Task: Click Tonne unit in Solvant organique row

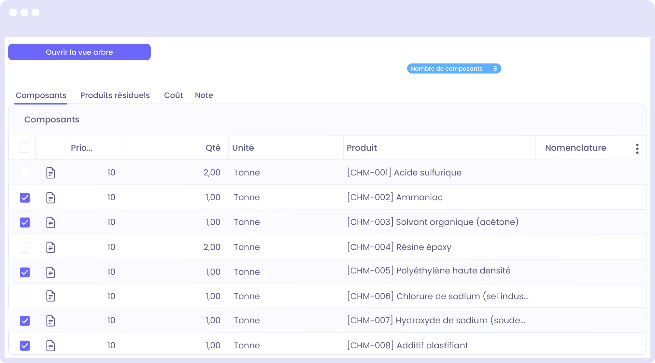Action: [247, 222]
